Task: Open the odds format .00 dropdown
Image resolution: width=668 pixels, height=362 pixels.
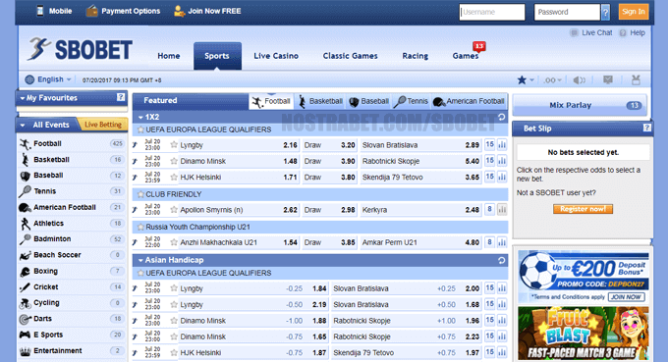Action: click(x=552, y=80)
